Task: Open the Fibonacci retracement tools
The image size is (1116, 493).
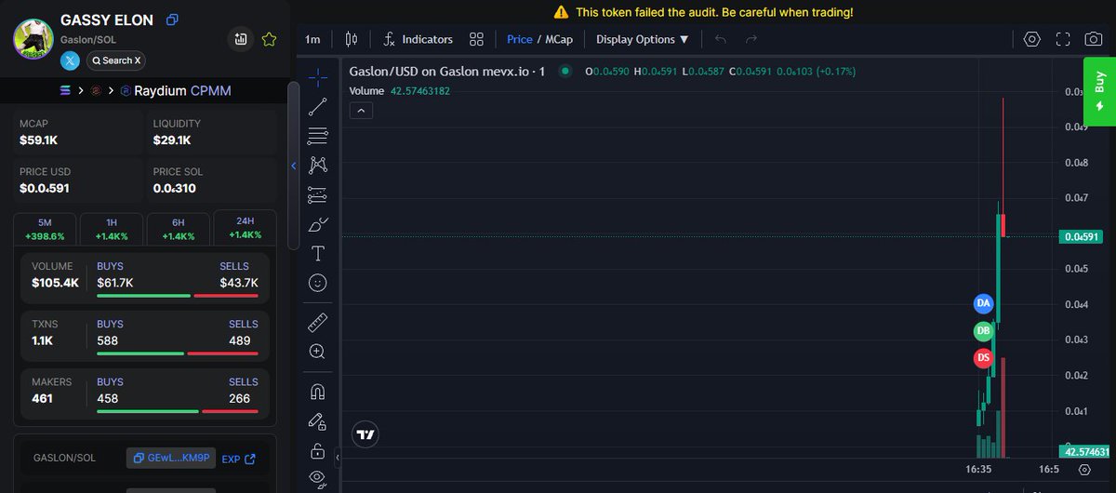Action: coord(317,136)
